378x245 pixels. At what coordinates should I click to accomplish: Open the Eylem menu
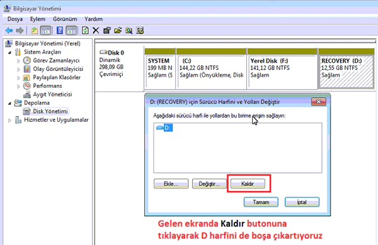38,19
